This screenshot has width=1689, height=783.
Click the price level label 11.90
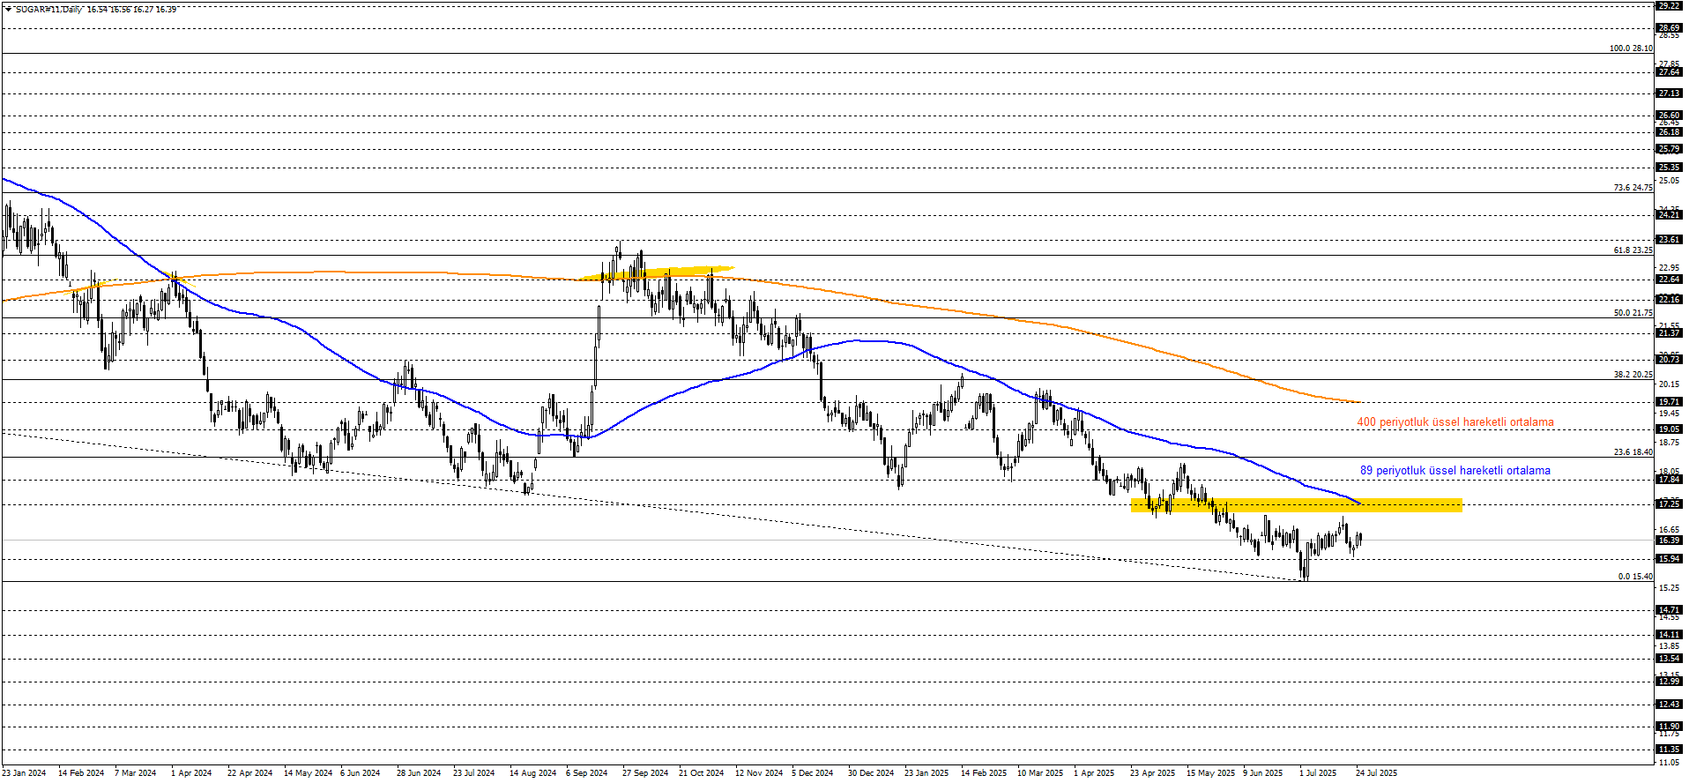pyautogui.click(x=1669, y=727)
